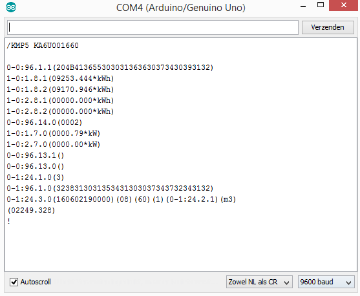Click the Arduino logo icon in title bar
The image size is (360, 296).
click(x=11, y=7)
